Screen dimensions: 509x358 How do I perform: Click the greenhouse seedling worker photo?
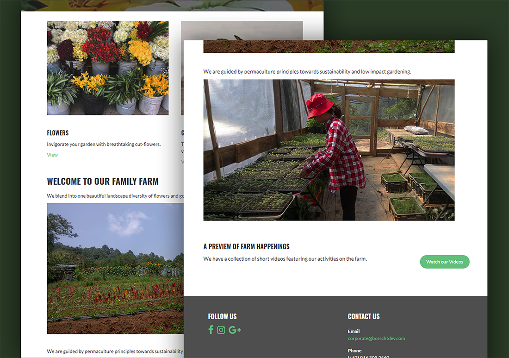pos(329,150)
